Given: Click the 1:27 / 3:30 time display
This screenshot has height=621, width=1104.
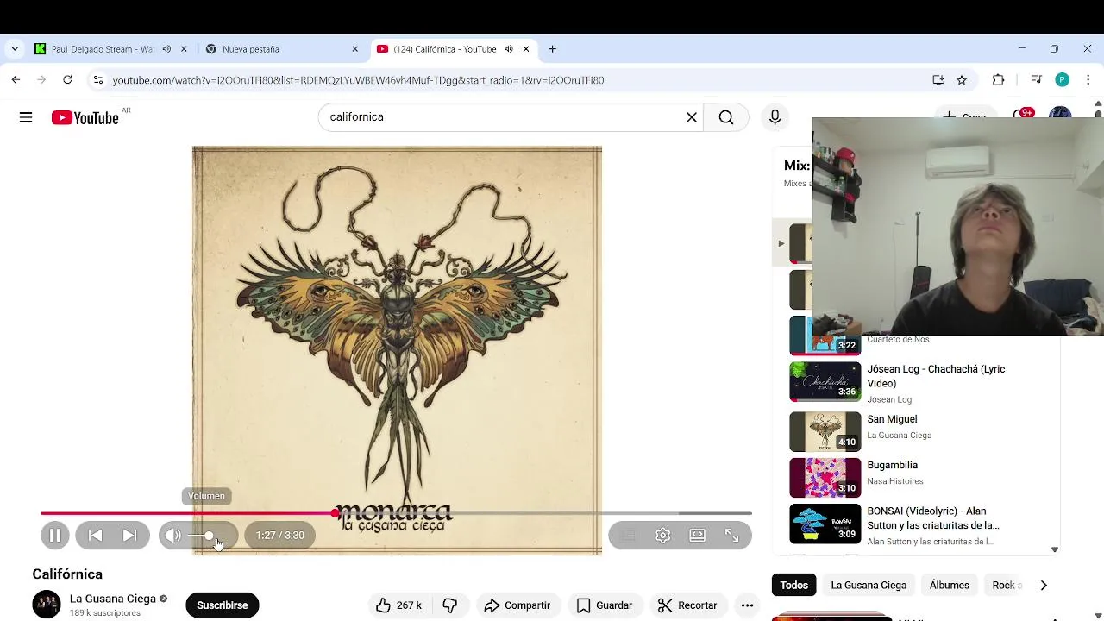Looking at the screenshot, I should 280,536.
